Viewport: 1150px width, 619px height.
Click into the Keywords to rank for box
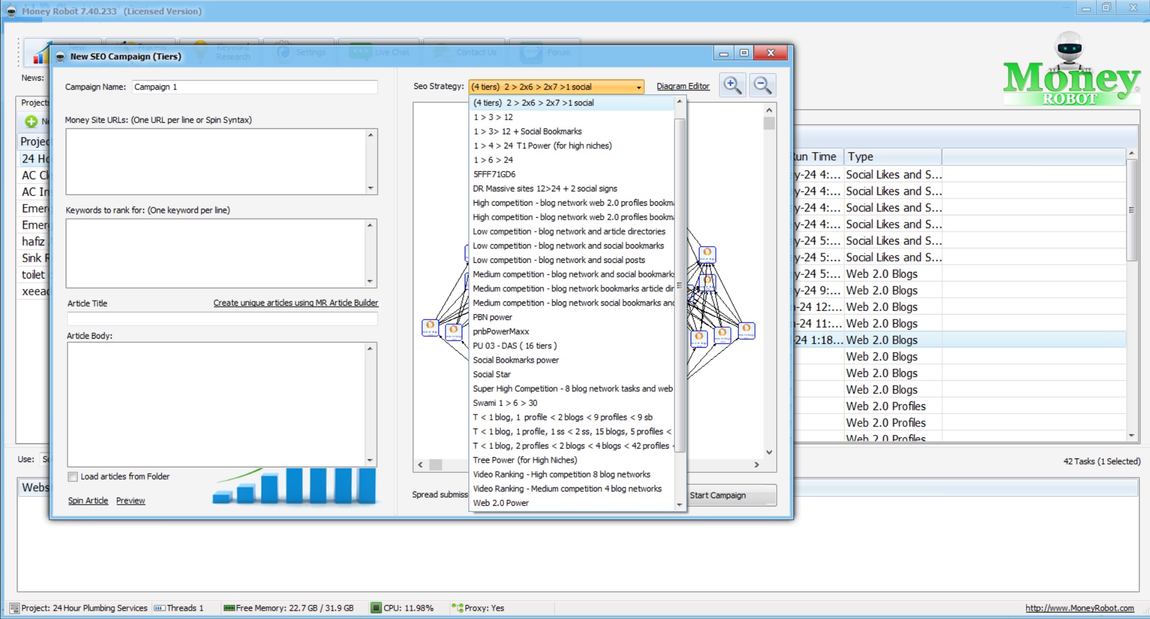point(216,253)
